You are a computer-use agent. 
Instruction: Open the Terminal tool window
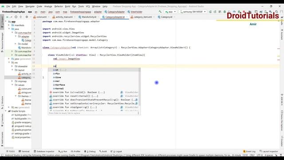[24, 151]
